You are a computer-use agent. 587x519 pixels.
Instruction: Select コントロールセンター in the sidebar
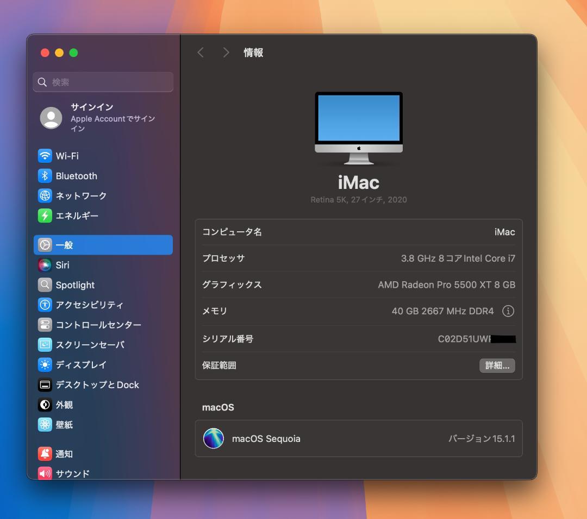click(x=103, y=325)
